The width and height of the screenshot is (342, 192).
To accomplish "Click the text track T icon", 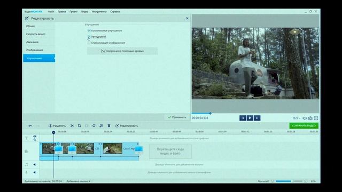I will coord(26,138).
